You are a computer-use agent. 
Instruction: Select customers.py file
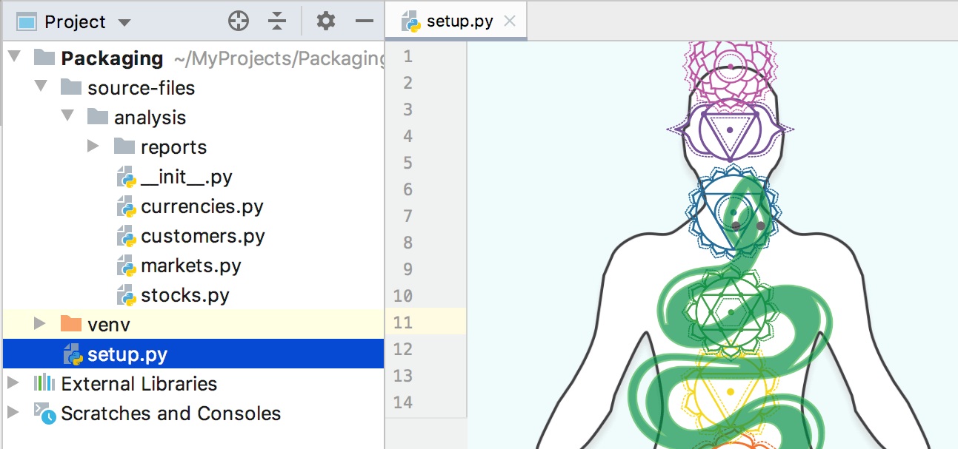pos(193,235)
